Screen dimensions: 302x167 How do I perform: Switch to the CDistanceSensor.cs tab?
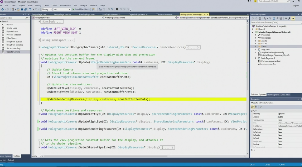(x=164, y=14)
